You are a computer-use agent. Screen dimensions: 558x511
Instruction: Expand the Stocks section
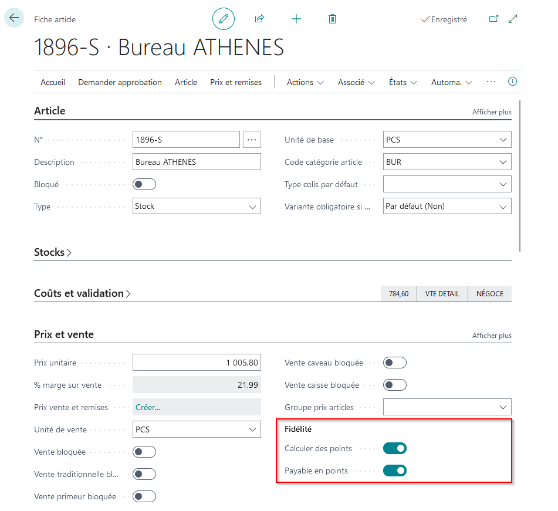click(x=53, y=252)
